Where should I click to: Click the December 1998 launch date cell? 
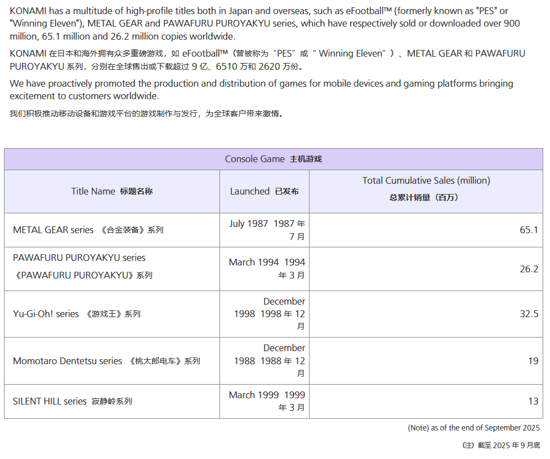point(269,314)
